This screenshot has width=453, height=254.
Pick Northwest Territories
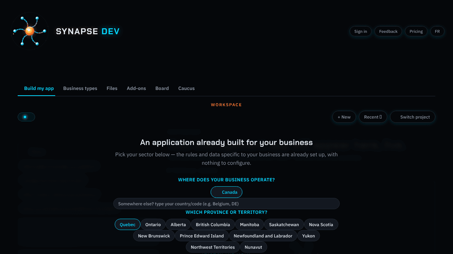click(213, 247)
